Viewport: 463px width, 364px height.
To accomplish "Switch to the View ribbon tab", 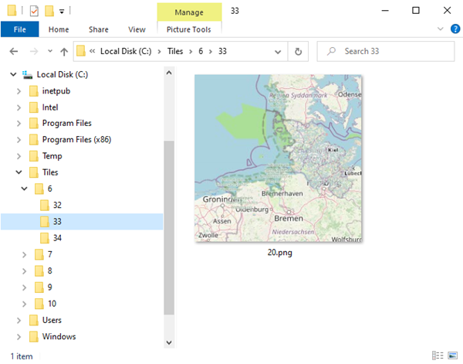I will tap(137, 29).
